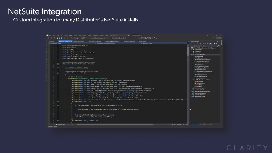Image resolution: width=272 pixels, height=153 pixels.
Task: Click the Save All toolbar icon
Action: 61,38
